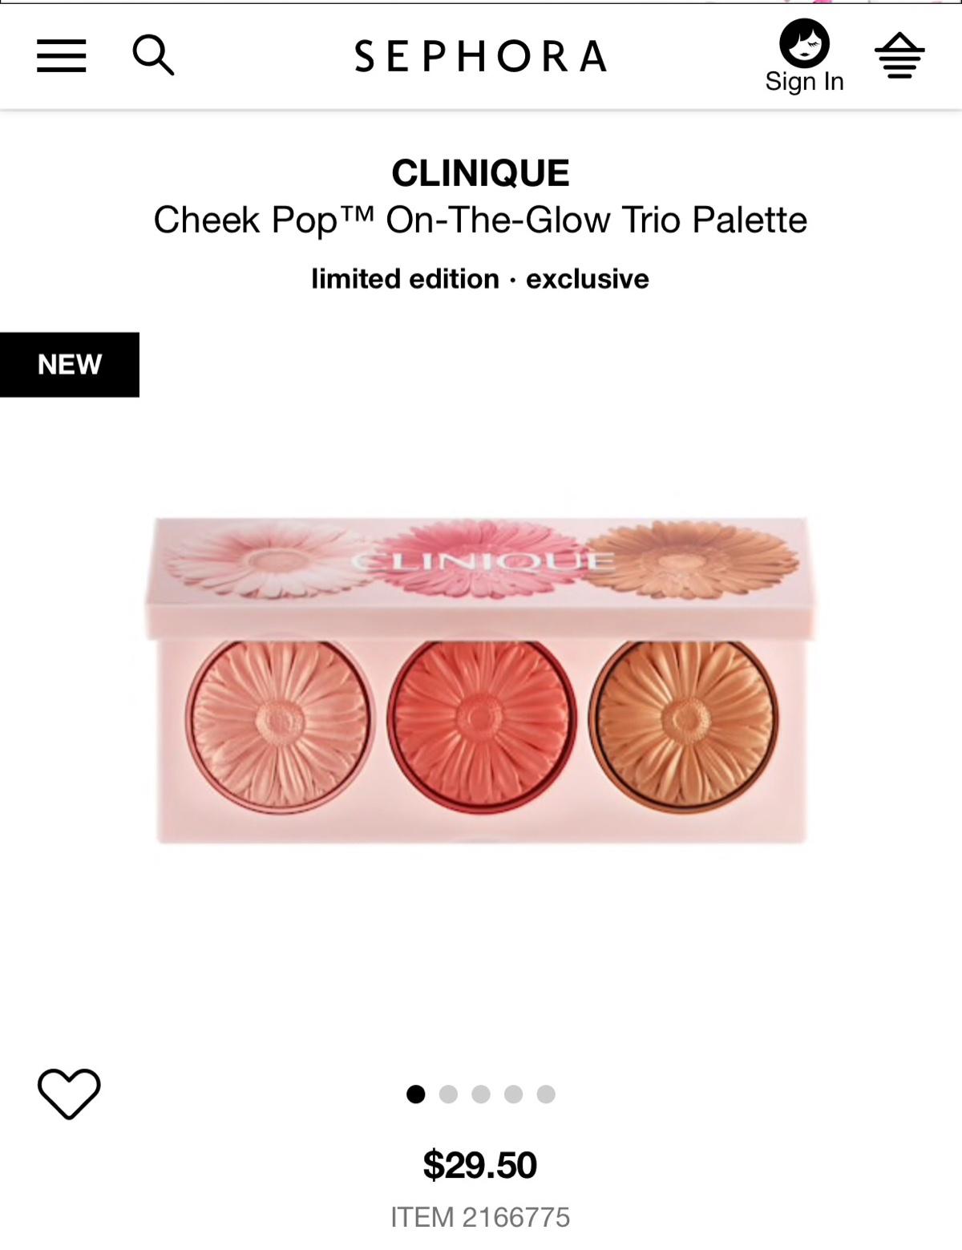This screenshot has width=962, height=1250.
Task: Open the Sign In profile avatar
Action: tap(804, 43)
